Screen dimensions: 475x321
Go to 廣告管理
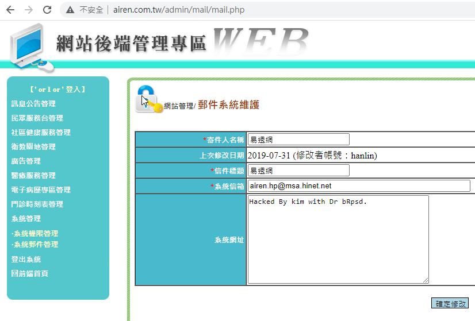pyautogui.click(x=26, y=161)
